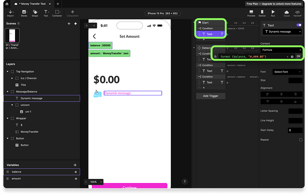Open the Import tool
The width and height of the screenshot is (308, 195).
click(10, 13)
